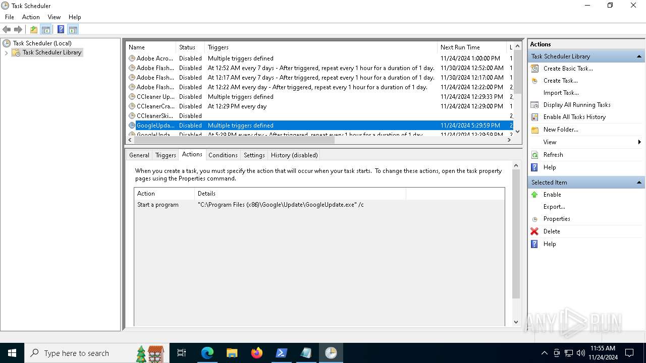Open the Windows Start menu
Image resolution: width=646 pixels, height=363 pixels.
pos(12,353)
